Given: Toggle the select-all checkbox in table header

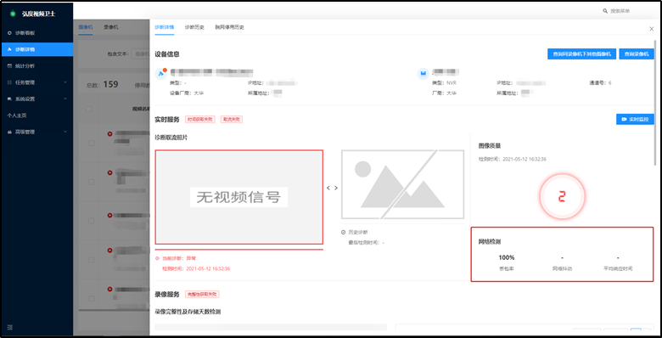Looking at the screenshot, I should tap(88, 109).
